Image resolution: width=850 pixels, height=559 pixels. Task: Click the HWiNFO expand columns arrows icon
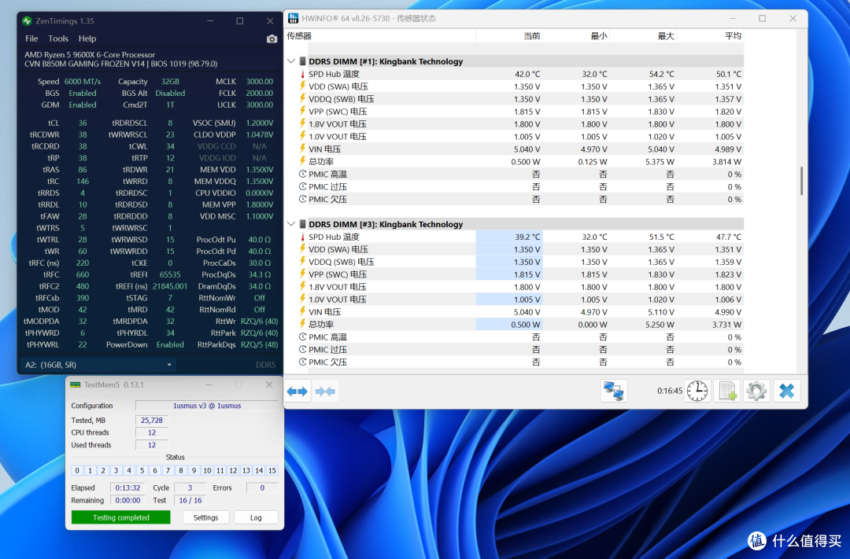[297, 391]
